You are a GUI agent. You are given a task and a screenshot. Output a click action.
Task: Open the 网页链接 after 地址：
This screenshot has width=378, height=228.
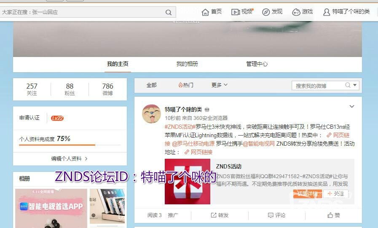coord(198,152)
